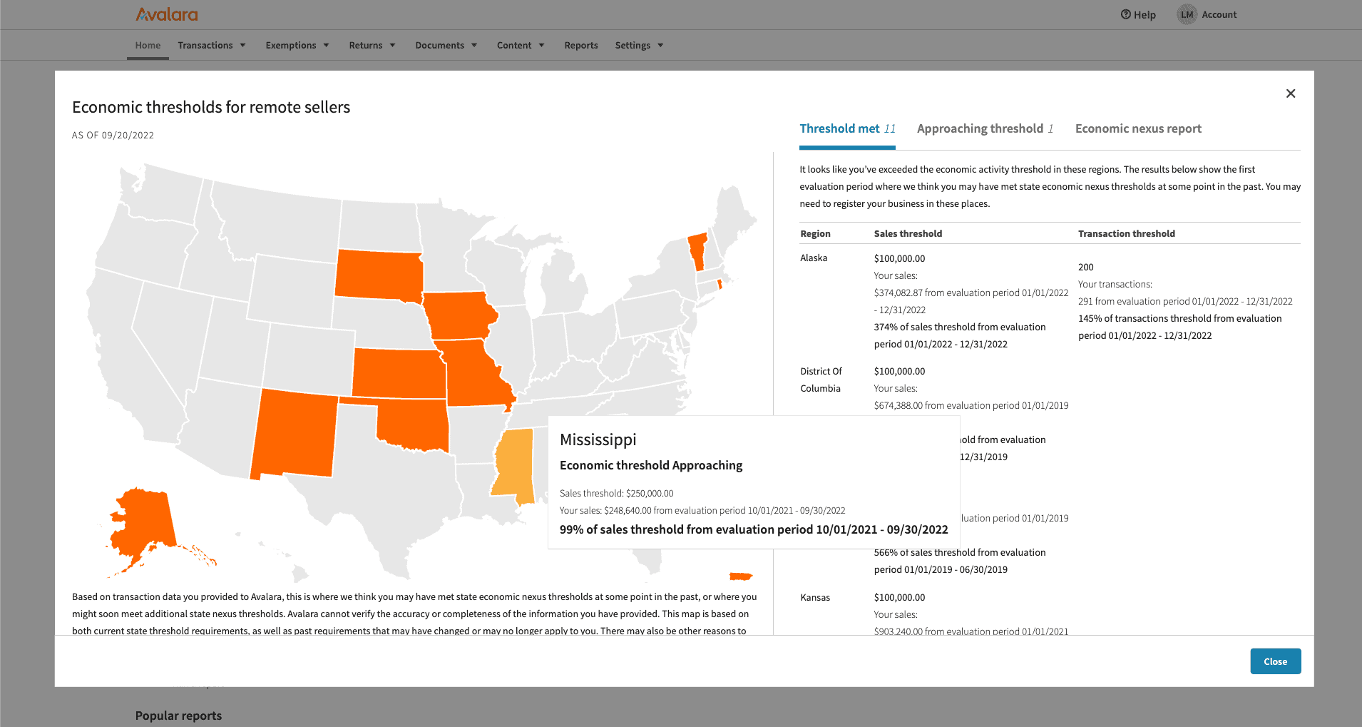Click the blue Close button

tap(1275, 661)
